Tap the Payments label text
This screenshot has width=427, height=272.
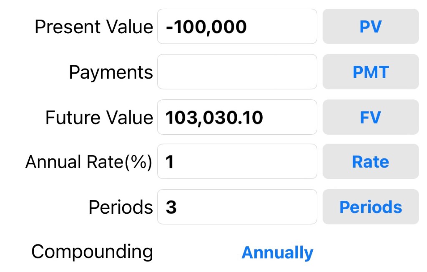111,72
